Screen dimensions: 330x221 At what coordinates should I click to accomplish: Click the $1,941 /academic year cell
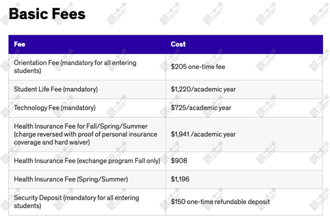pyautogui.click(x=203, y=135)
